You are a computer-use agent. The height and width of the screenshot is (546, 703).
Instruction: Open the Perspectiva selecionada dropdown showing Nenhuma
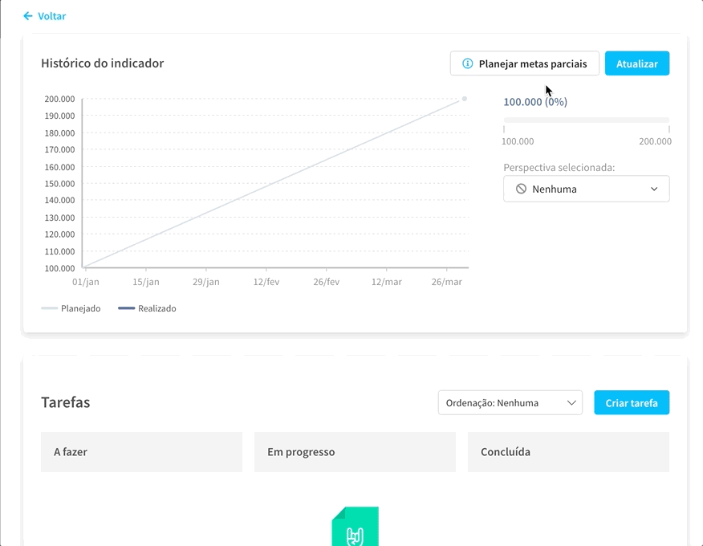point(586,189)
